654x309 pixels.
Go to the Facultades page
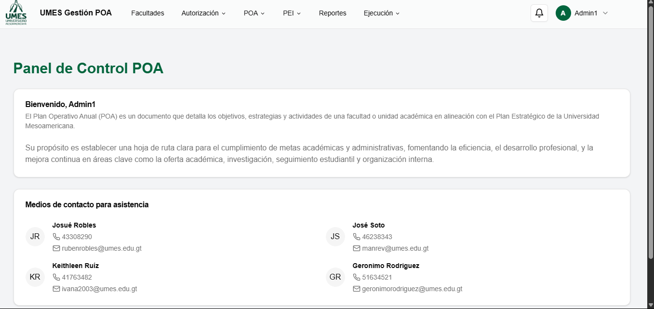click(147, 13)
